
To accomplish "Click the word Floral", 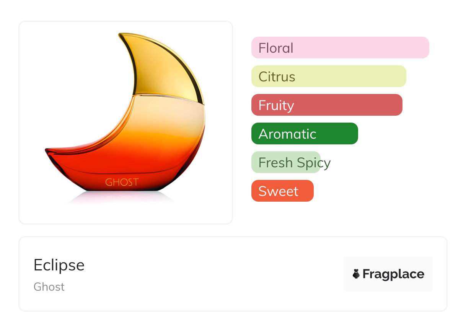I will 276,48.
